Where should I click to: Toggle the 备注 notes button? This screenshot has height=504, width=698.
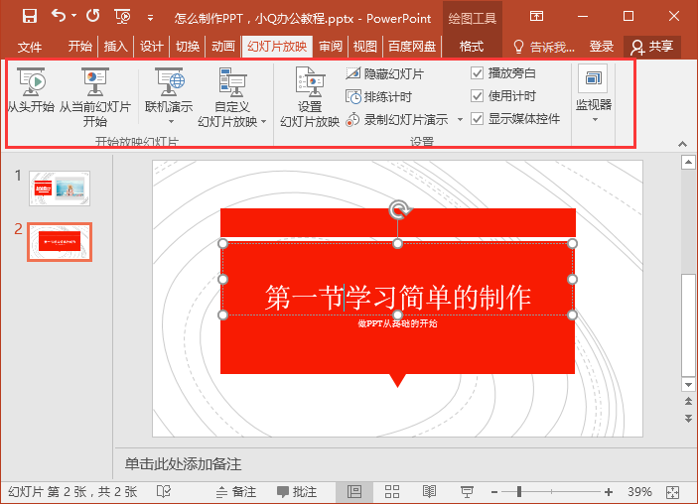[x=236, y=492]
